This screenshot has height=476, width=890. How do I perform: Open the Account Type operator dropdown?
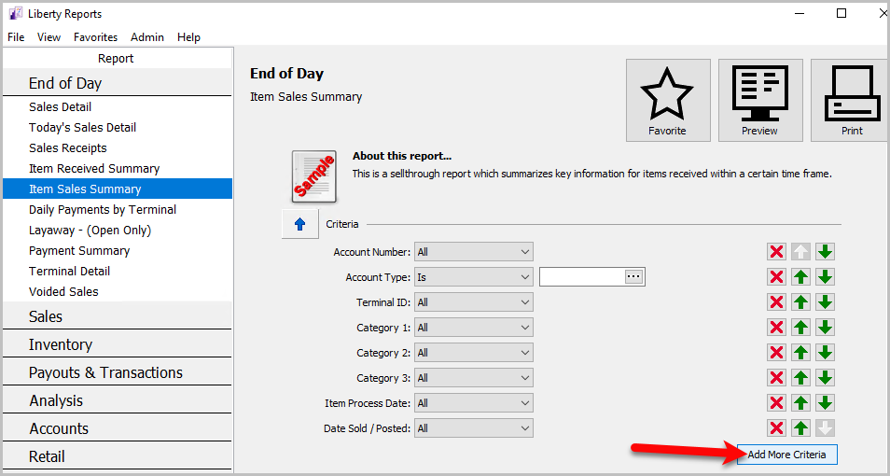pyautogui.click(x=474, y=277)
